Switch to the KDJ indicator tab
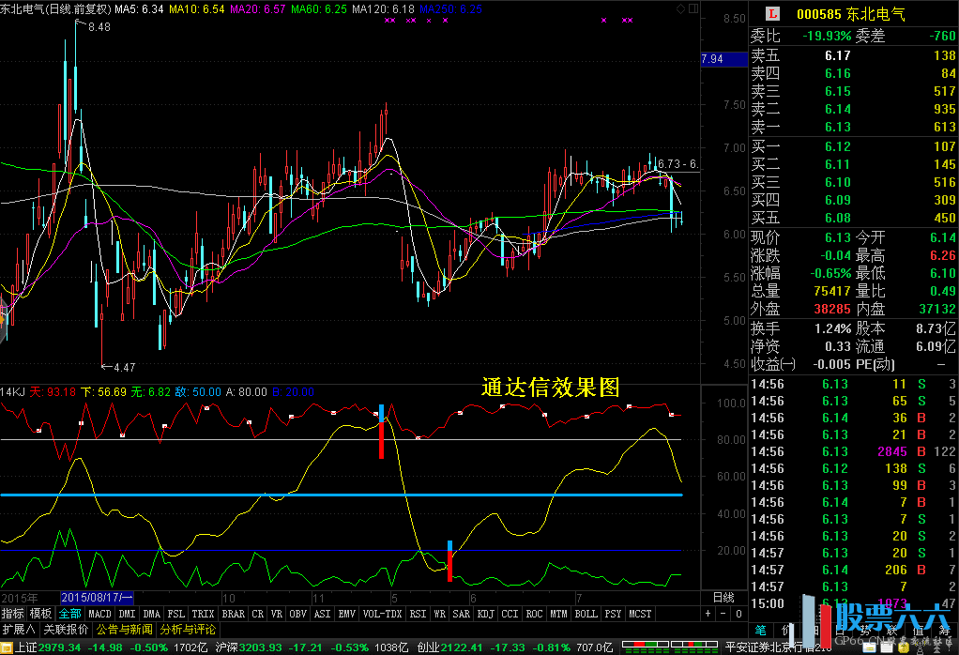 click(x=485, y=614)
